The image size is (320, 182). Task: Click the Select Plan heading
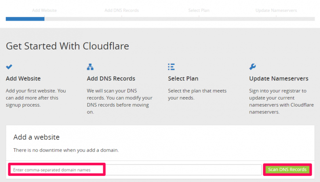[x=183, y=79]
